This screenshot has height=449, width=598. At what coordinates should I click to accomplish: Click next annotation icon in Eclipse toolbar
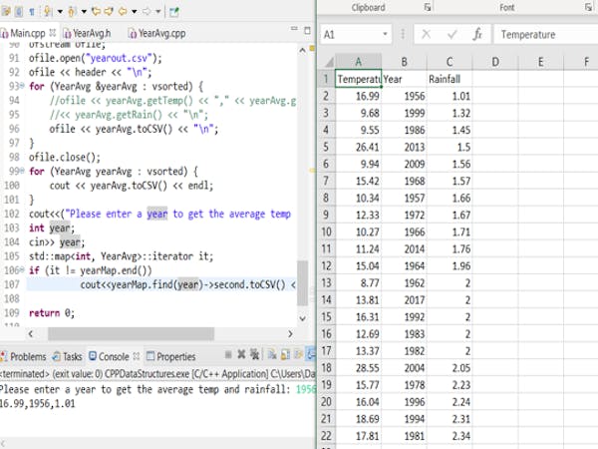[47, 11]
